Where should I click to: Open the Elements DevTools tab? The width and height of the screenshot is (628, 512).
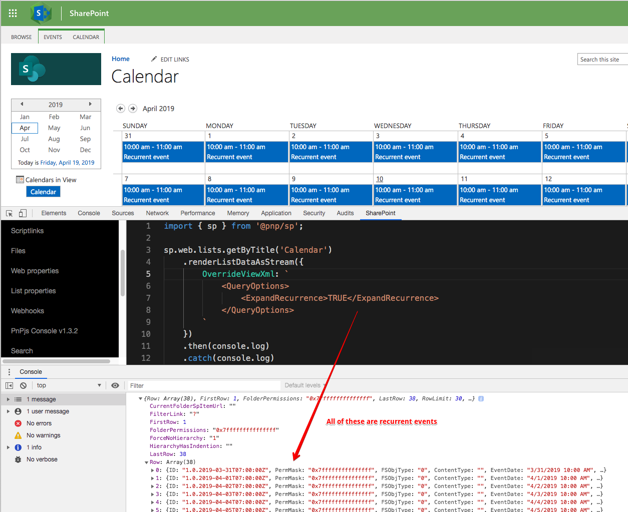54,213
